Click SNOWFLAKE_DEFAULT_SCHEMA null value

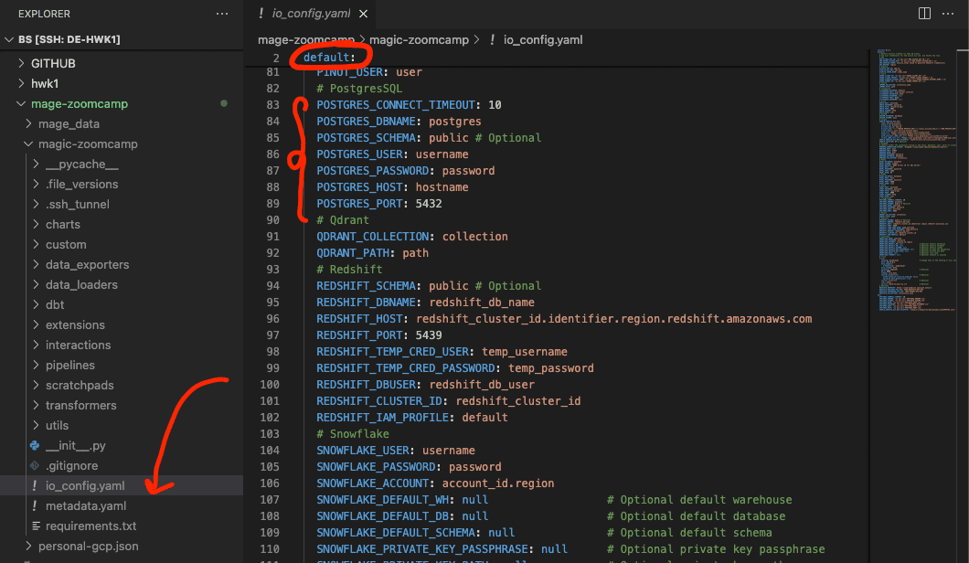(x=501, y=533)
